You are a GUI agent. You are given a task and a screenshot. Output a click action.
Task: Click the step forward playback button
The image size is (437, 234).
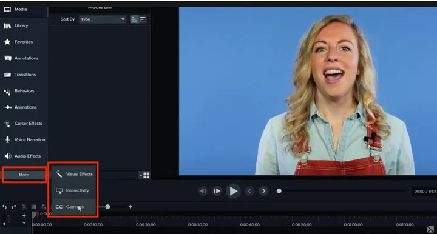click(217, 191)
